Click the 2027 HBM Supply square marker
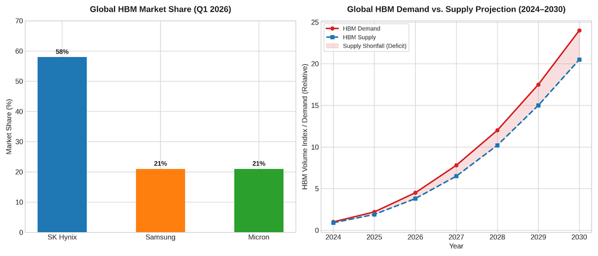Screen dimensions: 598x256 coord(456,176)
